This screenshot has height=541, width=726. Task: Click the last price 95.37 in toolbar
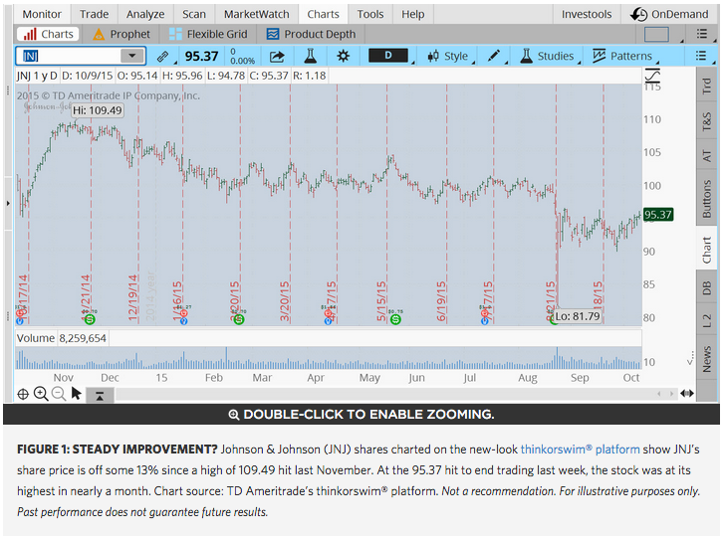click(201, 57)
